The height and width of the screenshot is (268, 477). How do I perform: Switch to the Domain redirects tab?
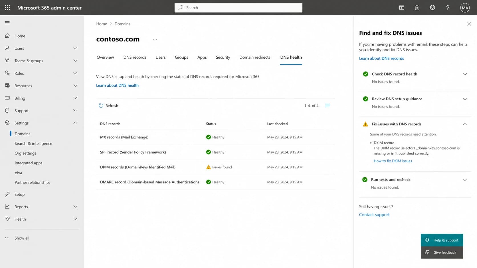(255, 57)
